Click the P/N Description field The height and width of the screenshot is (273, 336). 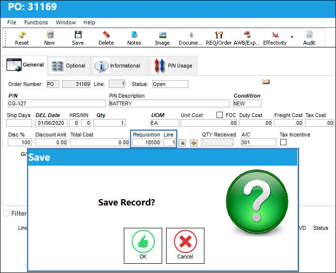pyautogui.click(x=169, y=103)
